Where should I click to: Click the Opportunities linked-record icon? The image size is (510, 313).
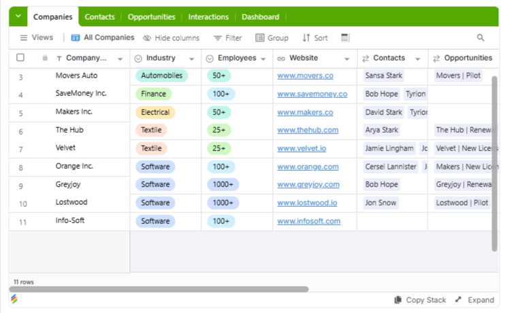click(436, 59)
